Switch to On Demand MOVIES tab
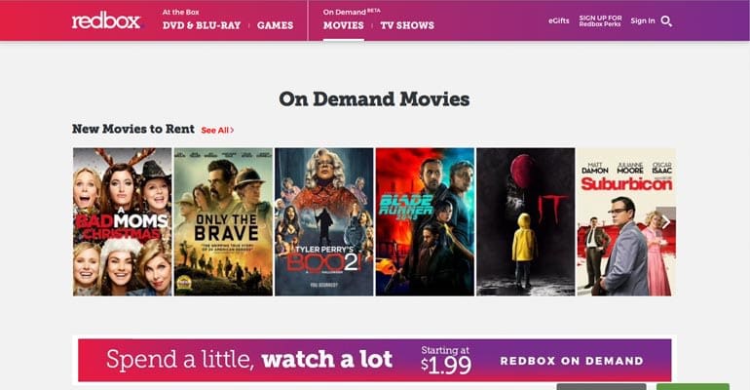 [344, 25]
